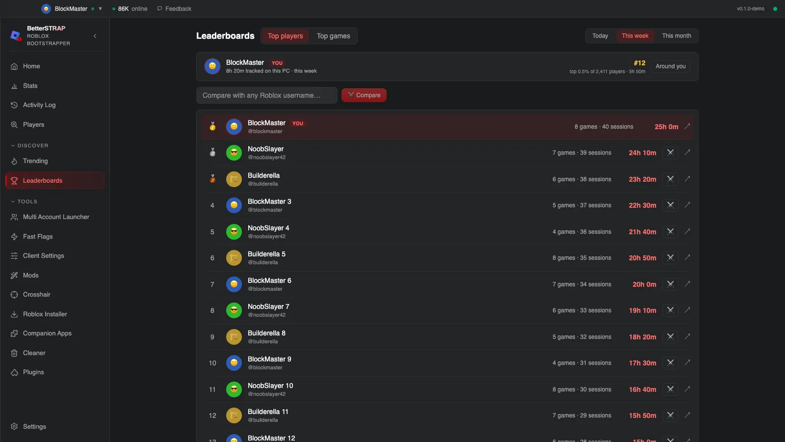
Task: Click the Roblox username compare field
Action: pyautogui.click(x=267, y=95)
